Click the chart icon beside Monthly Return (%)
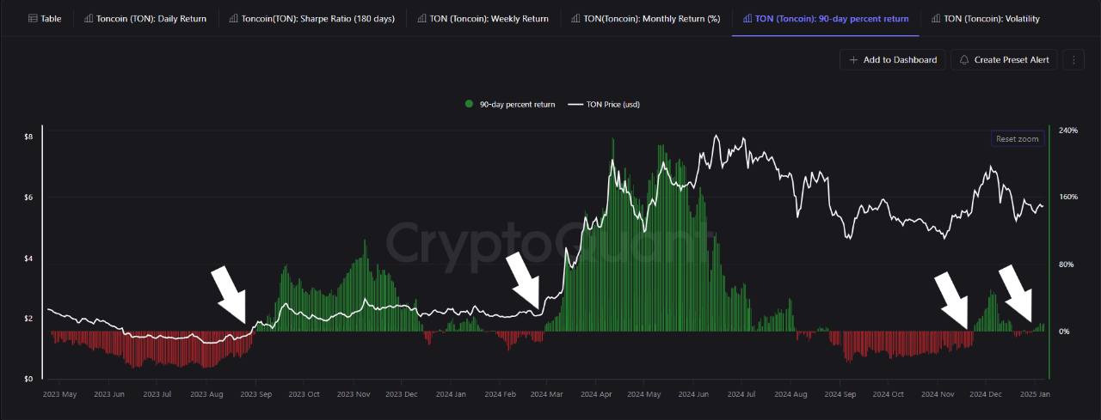 (575, 19)
